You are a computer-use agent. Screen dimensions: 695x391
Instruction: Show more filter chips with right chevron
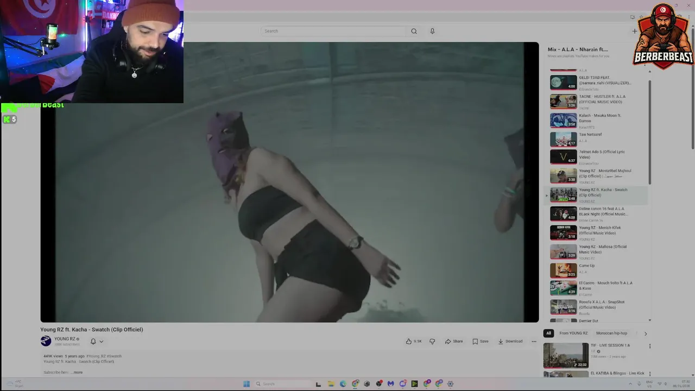click(645, 333)
